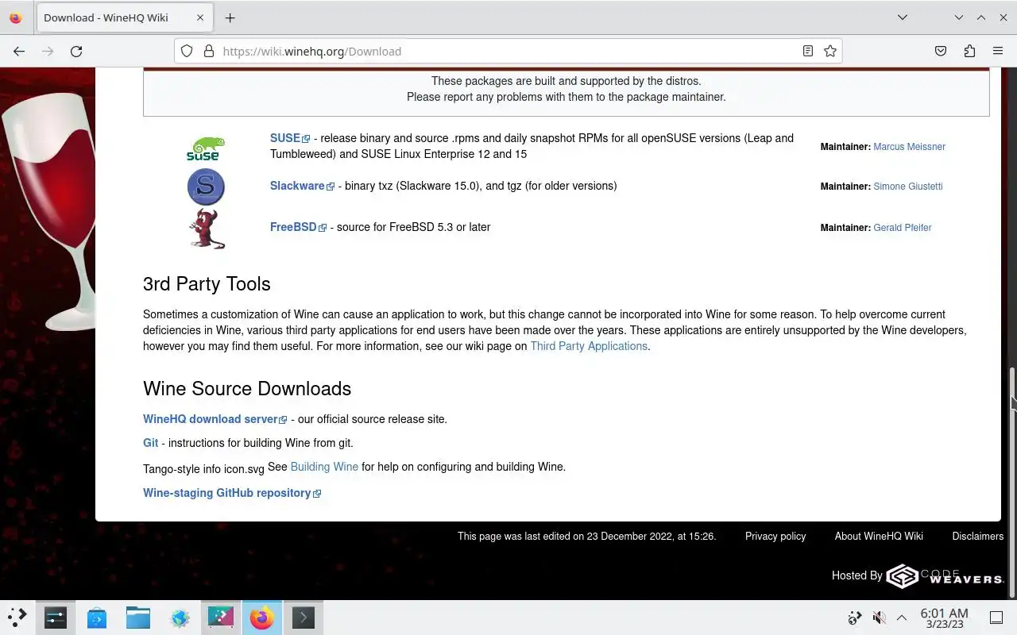Open the Discover store taskbar icon
The height and width of the screenshot is (635, 1017).
click(x=97, y=618)
